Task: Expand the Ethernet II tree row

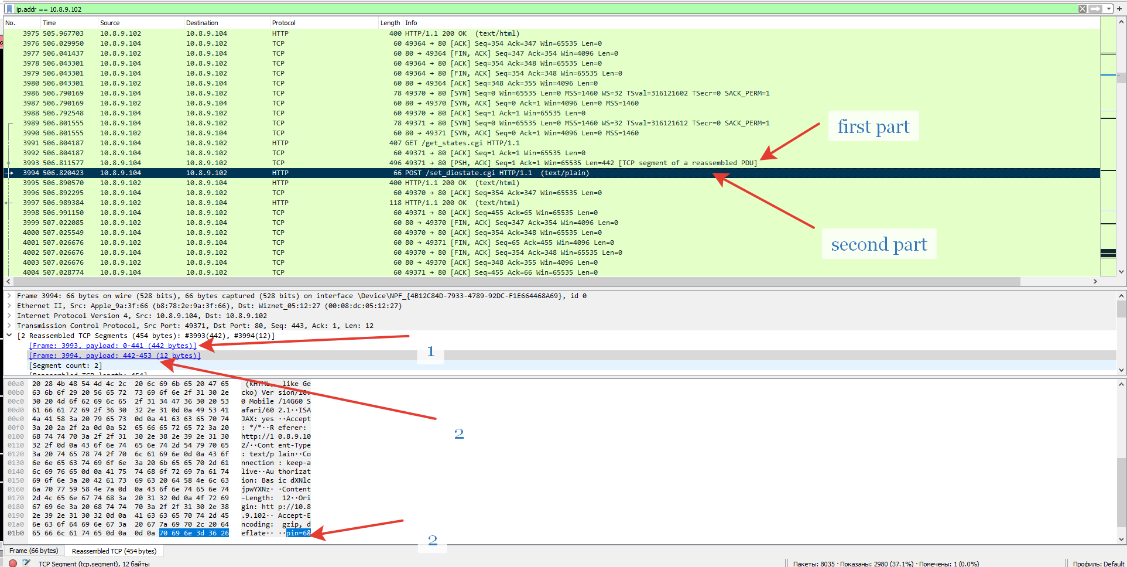Action: click(9, 306)
